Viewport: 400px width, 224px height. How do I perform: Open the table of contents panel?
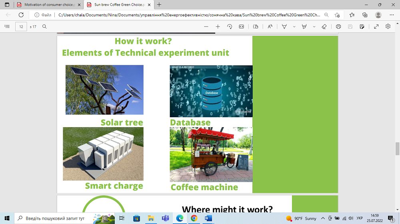(x=7, y=27)
